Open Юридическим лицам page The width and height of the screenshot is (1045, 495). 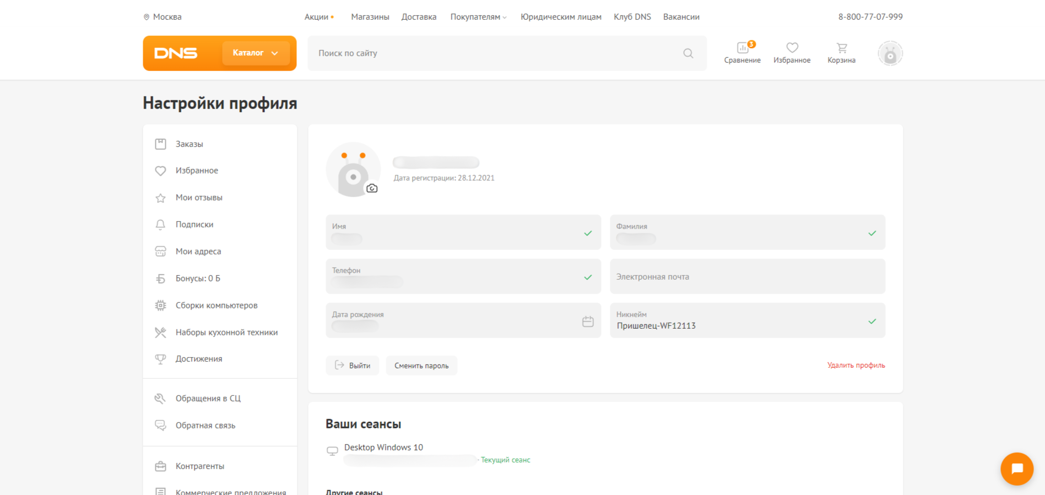(x=561, y=17)
